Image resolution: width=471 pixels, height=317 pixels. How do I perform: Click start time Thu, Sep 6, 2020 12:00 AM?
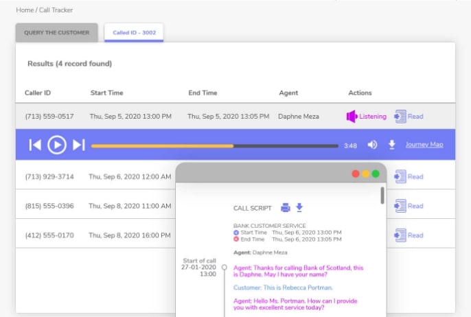pos(130,176)
